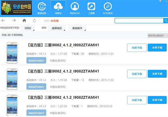
Task: Refresh the page with the reload icon
Action: (34, 21)
